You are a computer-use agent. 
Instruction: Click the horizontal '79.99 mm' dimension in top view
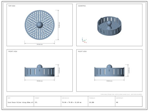click(x=40, y=44)
